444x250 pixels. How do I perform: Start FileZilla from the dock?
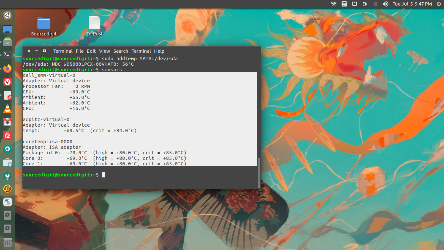7,135
